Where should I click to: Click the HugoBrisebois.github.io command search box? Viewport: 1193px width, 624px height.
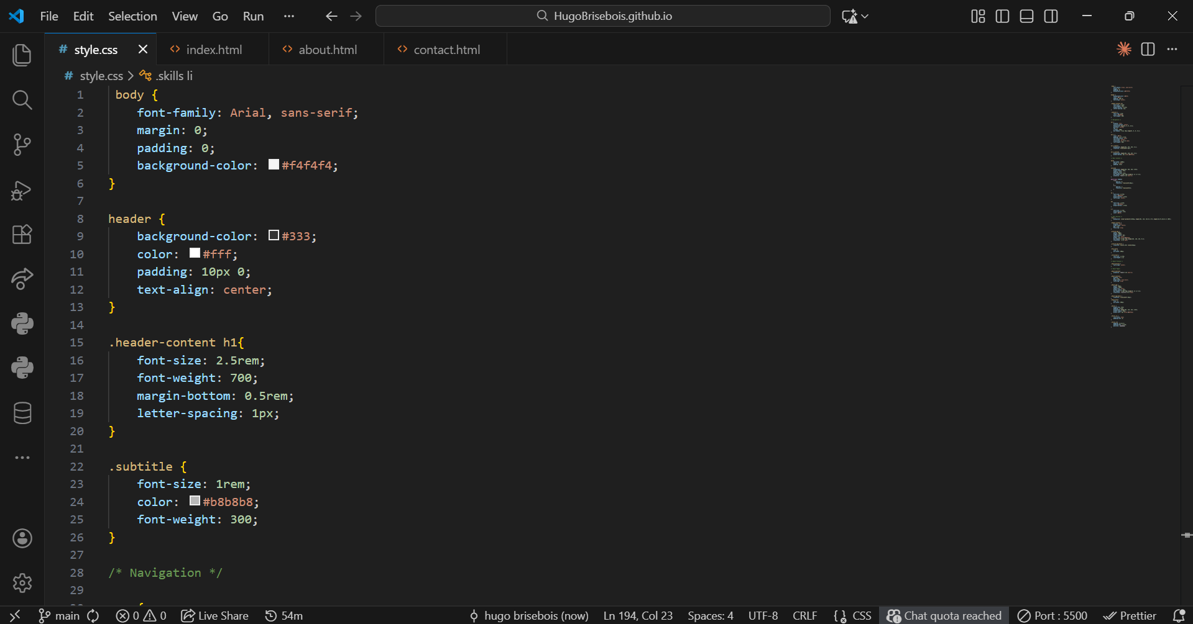602,16
